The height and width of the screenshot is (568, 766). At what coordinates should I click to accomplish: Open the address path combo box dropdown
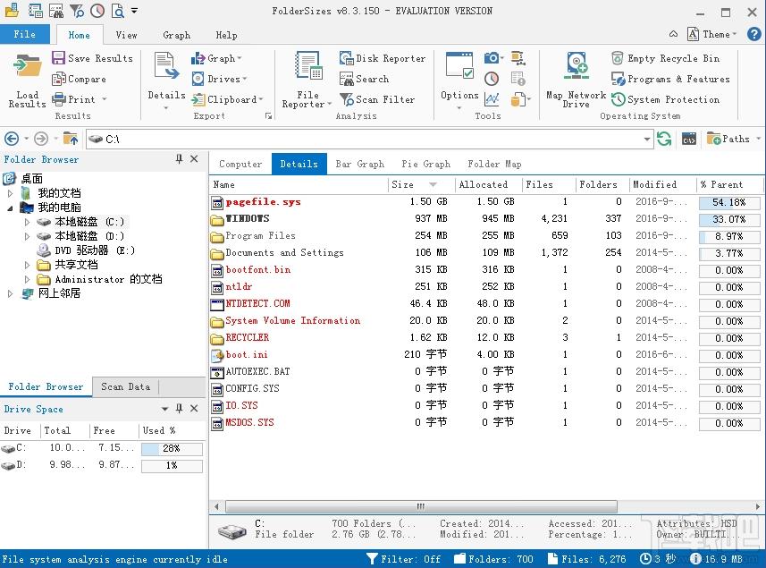click(x=647, y=140)
